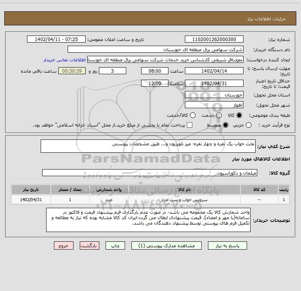Click the گروه کالا مبلمان و دکوراسیون field

tap(150, 173)
